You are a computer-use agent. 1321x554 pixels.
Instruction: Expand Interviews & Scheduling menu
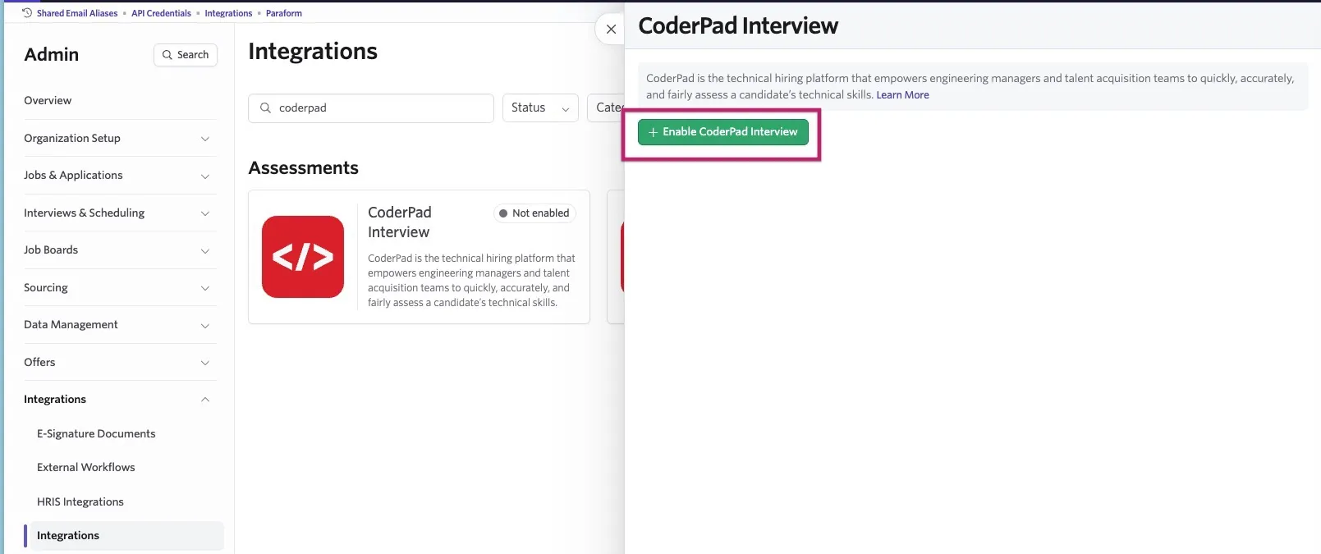[121, 213]
